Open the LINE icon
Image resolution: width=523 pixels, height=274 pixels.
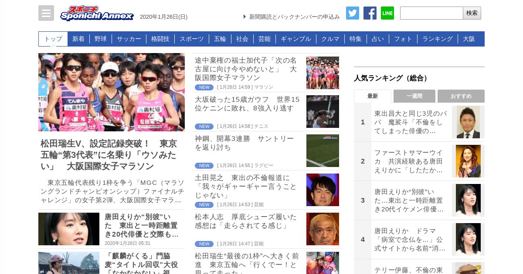tap(387, 13)
